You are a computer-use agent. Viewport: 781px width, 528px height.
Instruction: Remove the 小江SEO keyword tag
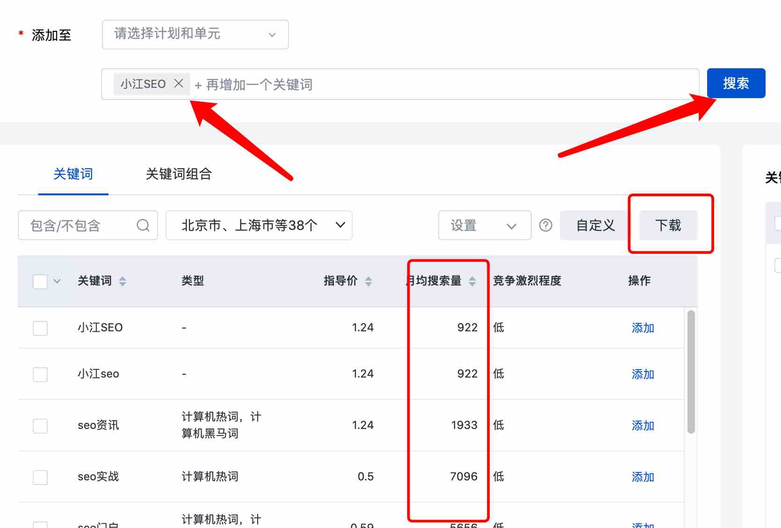tap(179, 84)
